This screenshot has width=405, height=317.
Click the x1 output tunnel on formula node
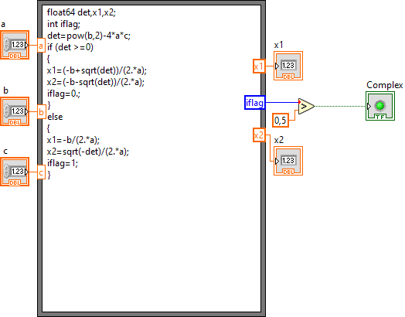[259, 66]
